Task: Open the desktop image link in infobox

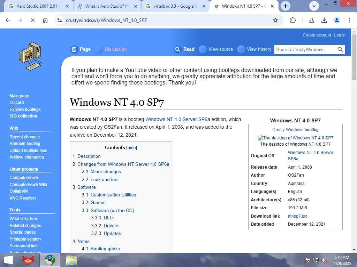Action: (x=295, y=138)
